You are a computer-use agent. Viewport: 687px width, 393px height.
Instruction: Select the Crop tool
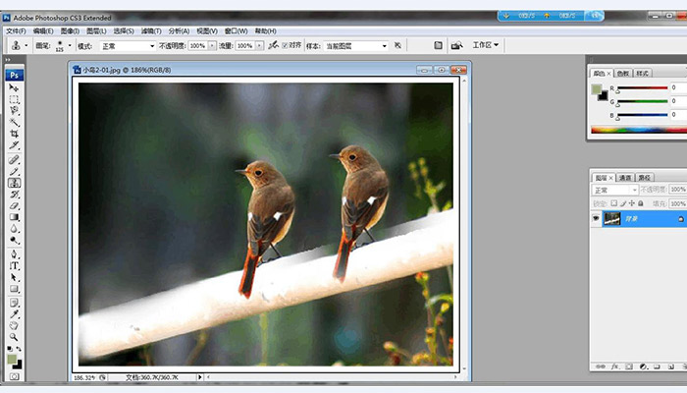tap(15, 135)
